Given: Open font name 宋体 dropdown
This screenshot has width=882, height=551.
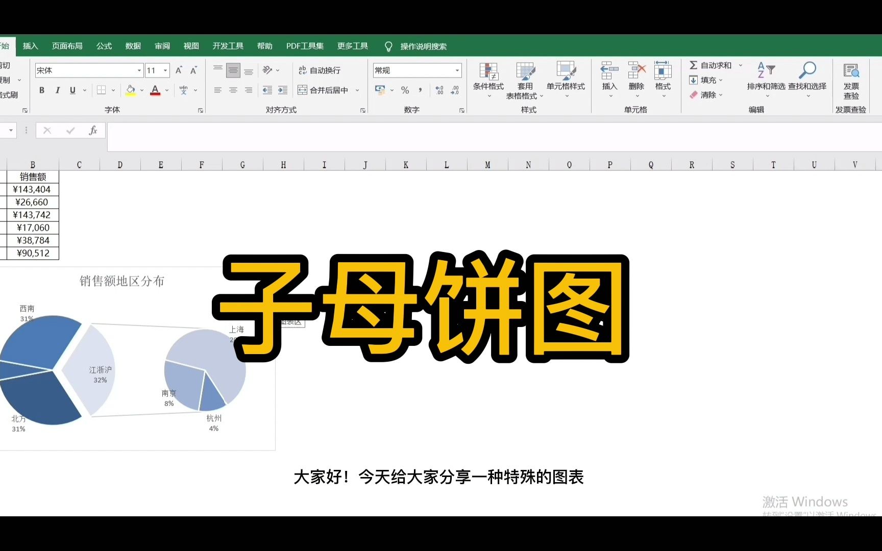Looking at the screenshot, I should pos(139,70).
